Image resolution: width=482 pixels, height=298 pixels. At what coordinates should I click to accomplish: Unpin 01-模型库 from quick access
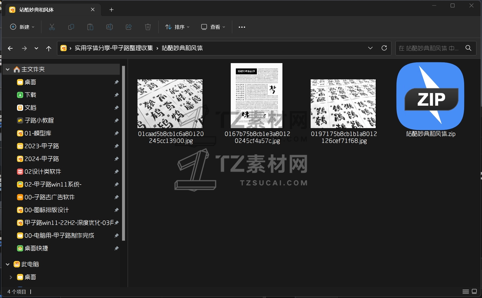[x=116, y=133]
